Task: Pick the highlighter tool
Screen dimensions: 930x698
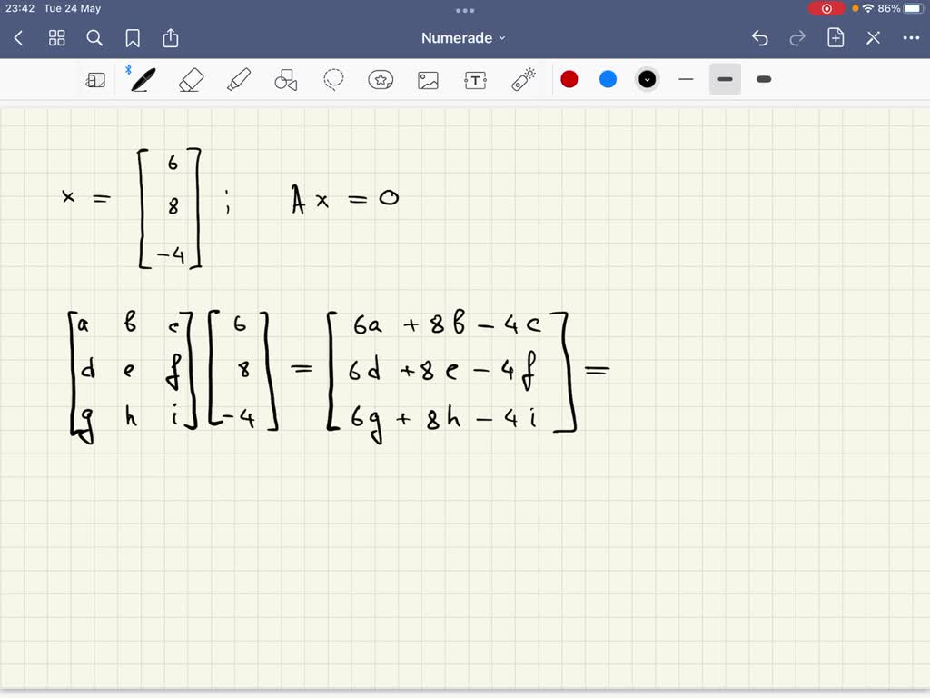Action: coord(238,80)
